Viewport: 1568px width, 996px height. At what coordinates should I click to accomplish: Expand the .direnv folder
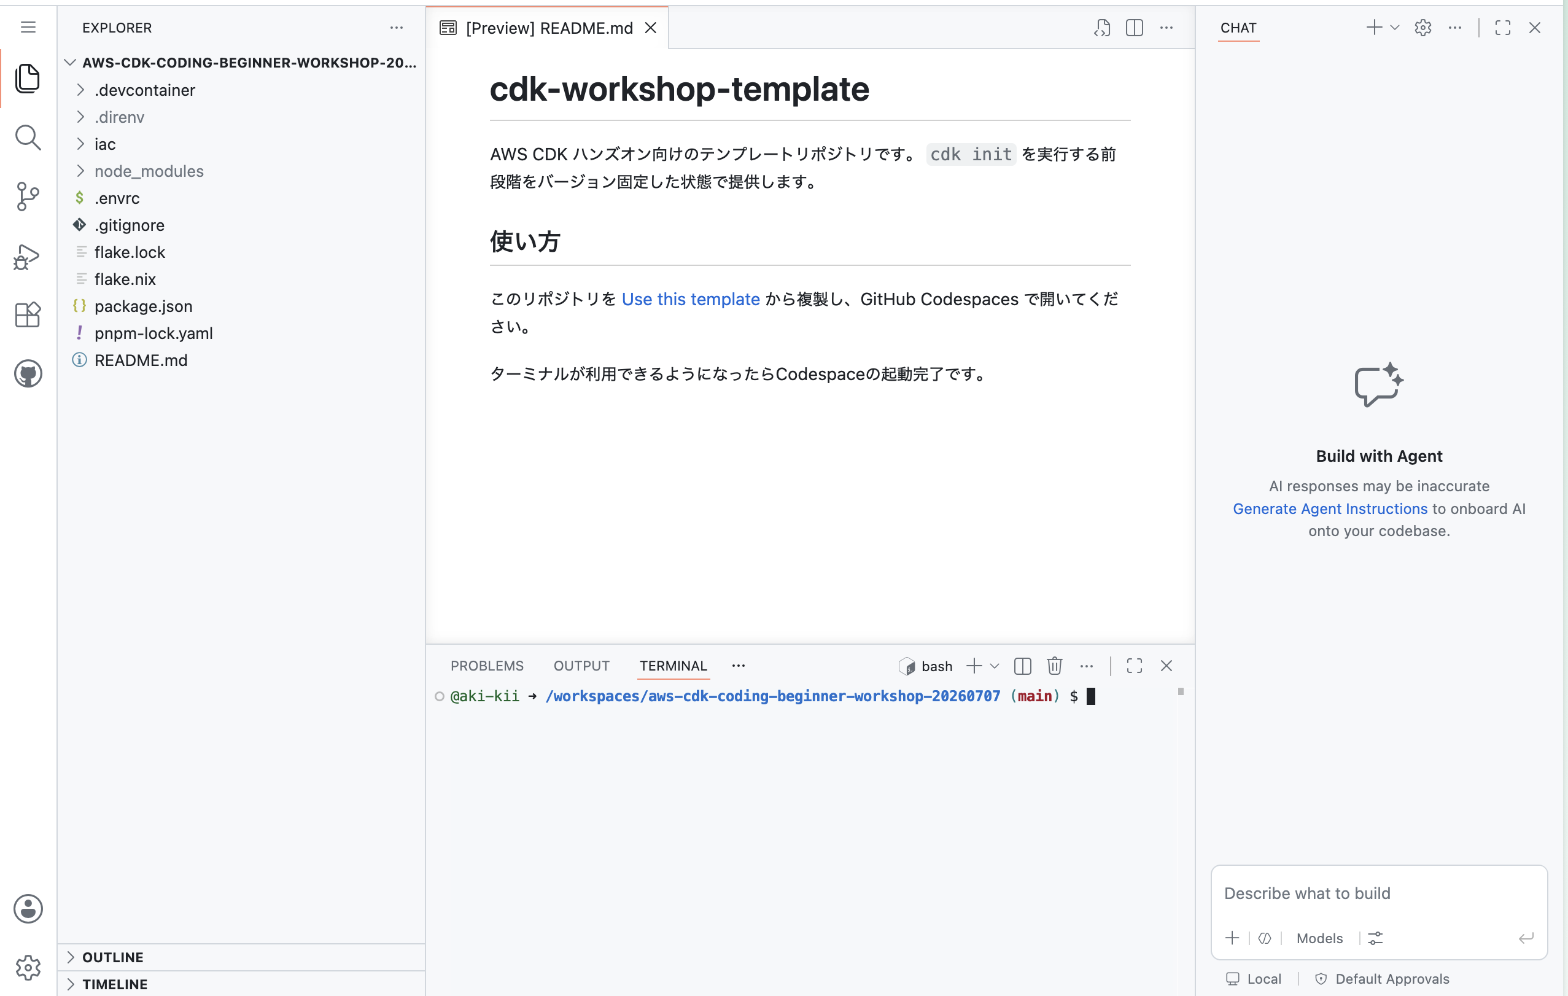coord(80,117)
